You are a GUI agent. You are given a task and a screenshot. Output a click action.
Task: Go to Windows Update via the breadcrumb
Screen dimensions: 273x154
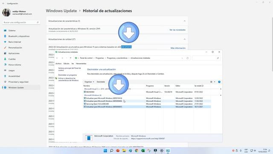(61, 11)
